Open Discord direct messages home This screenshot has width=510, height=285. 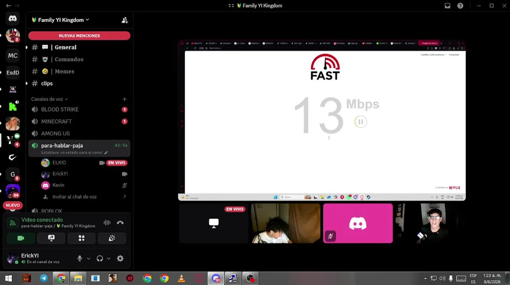13,19
